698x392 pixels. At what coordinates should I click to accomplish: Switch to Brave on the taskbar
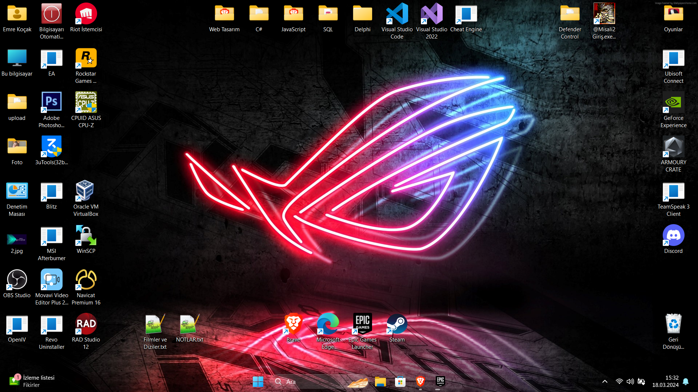(420, 382)
